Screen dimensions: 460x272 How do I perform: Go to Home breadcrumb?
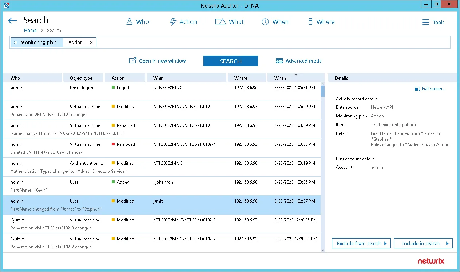[30, 31]
